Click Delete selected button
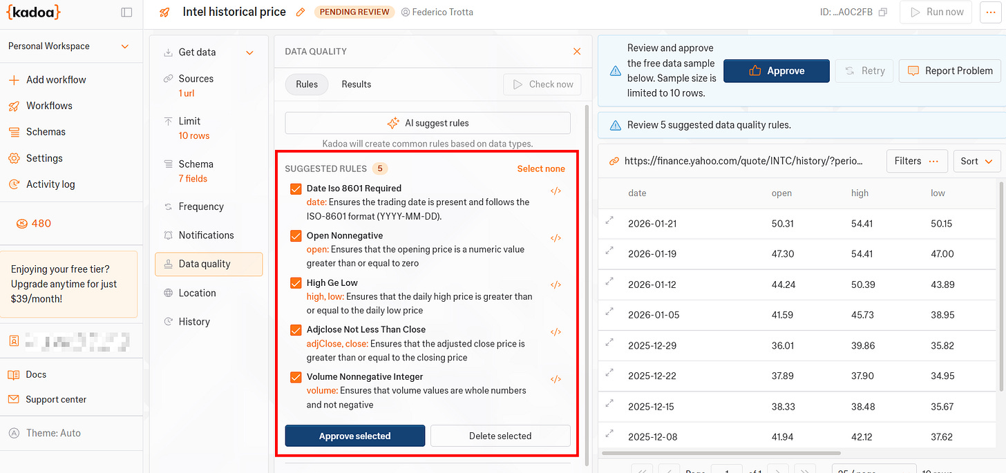Screen dimensions: 1006x473 (x=500, y=436)
